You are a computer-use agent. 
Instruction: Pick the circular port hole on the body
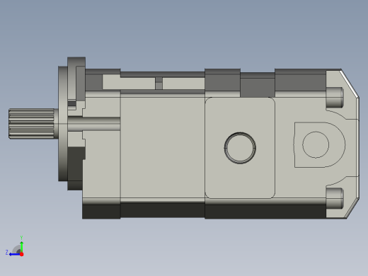(x=240, y=148)
